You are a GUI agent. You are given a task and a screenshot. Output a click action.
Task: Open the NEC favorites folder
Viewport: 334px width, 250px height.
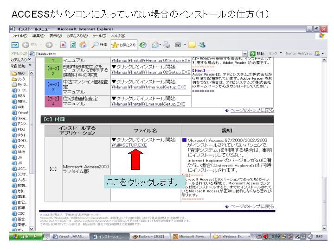tap(18, 73)
